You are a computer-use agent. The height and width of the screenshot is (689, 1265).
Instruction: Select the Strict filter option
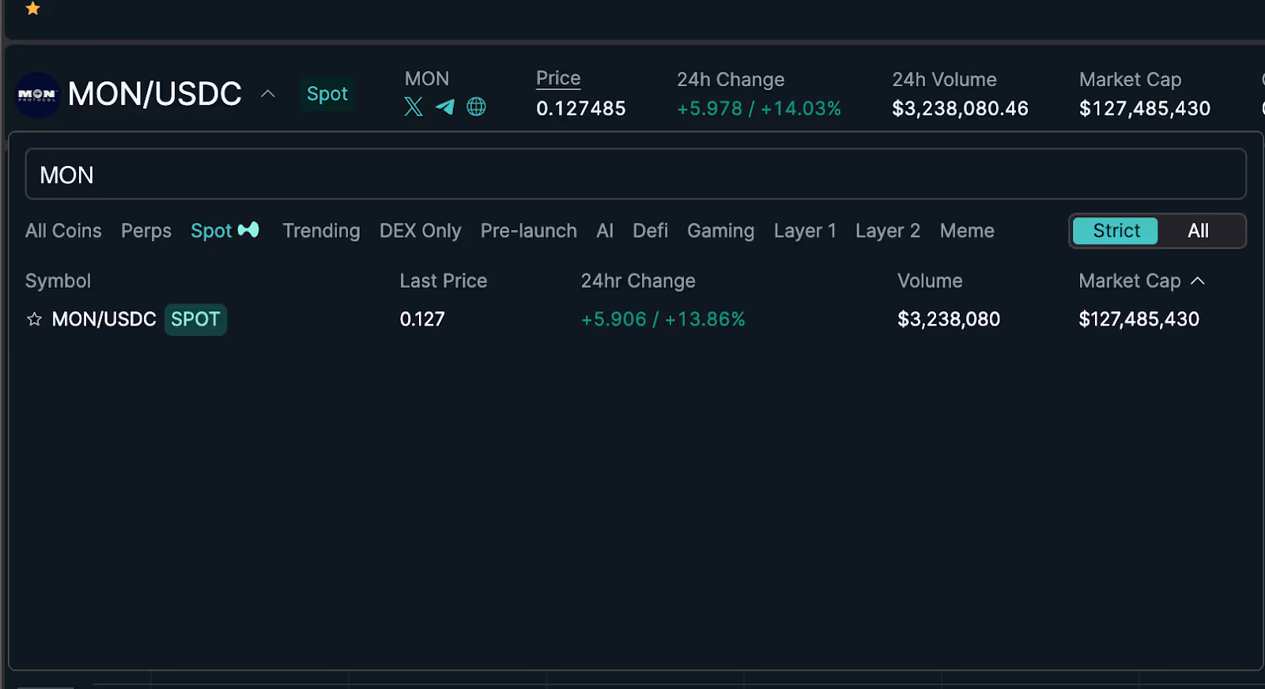pos(1116,231)
